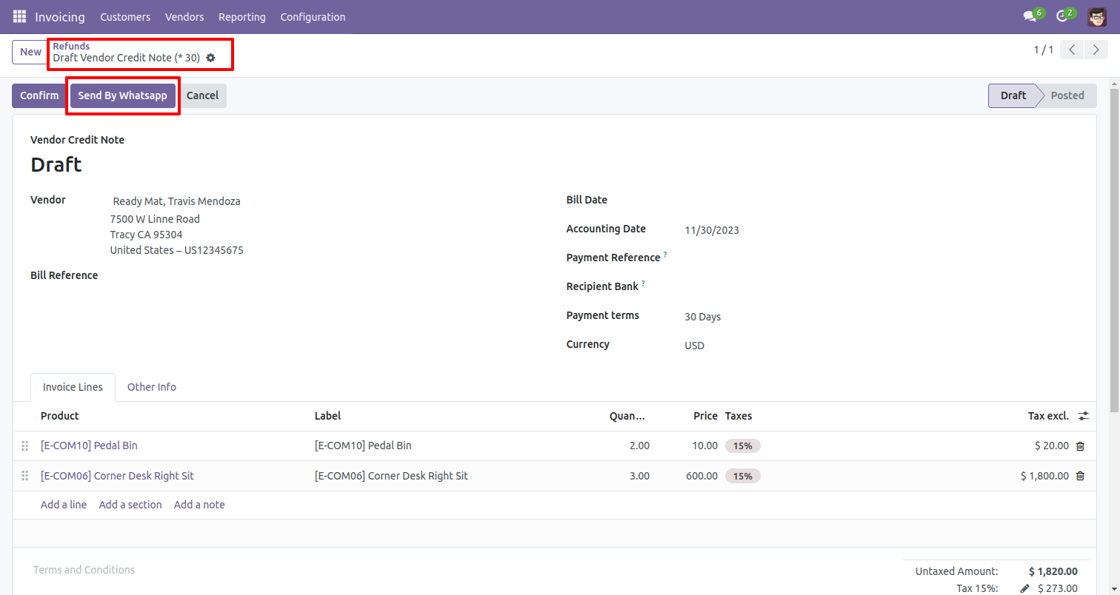Open optional columns settings icon in table header
The height and width of the screenshot is (595, 1120).
[1084, 417]
